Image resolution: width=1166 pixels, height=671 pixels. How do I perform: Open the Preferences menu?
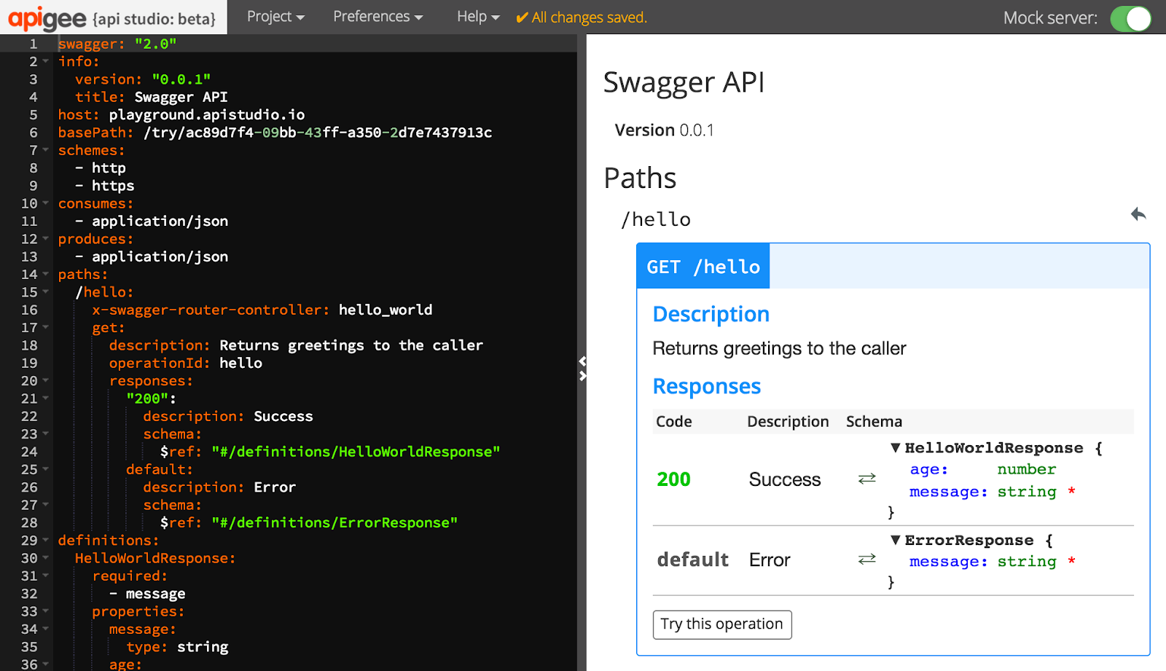377,17
